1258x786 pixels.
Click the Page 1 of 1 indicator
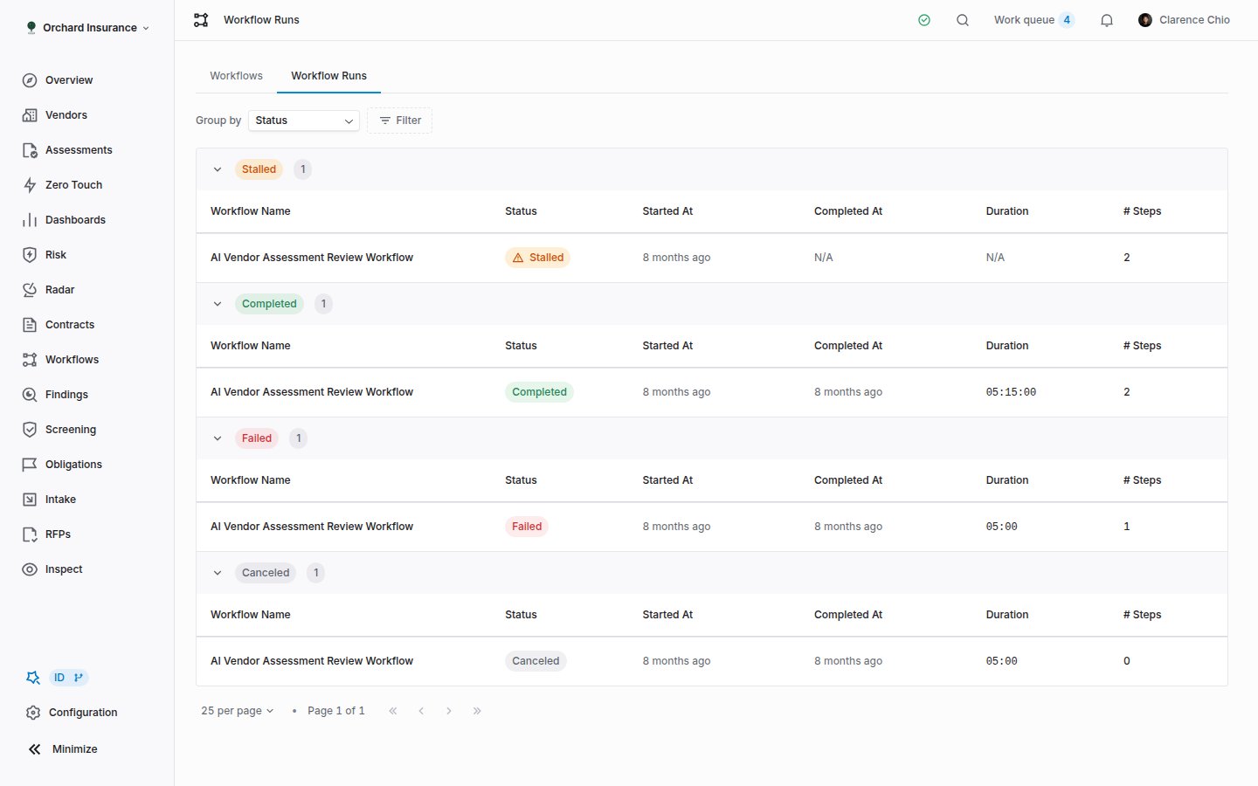[x=335, y=711]
